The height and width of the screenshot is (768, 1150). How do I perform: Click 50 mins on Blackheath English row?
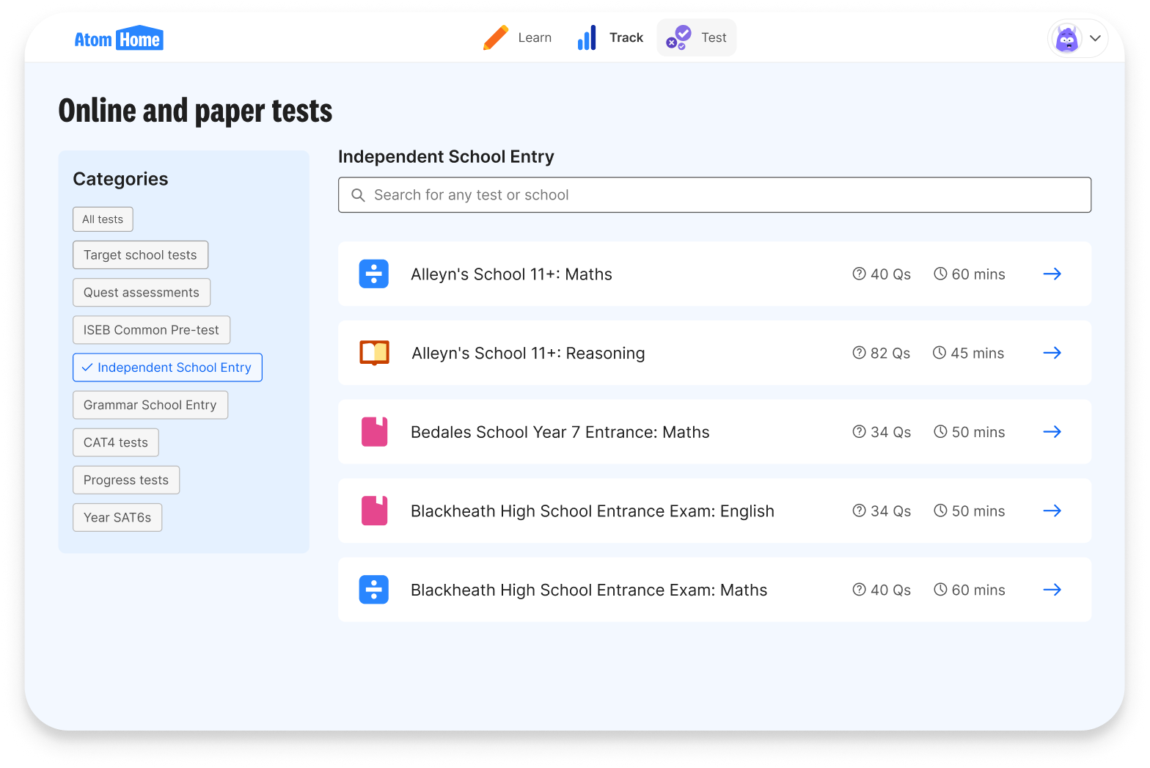pos(969,511)
